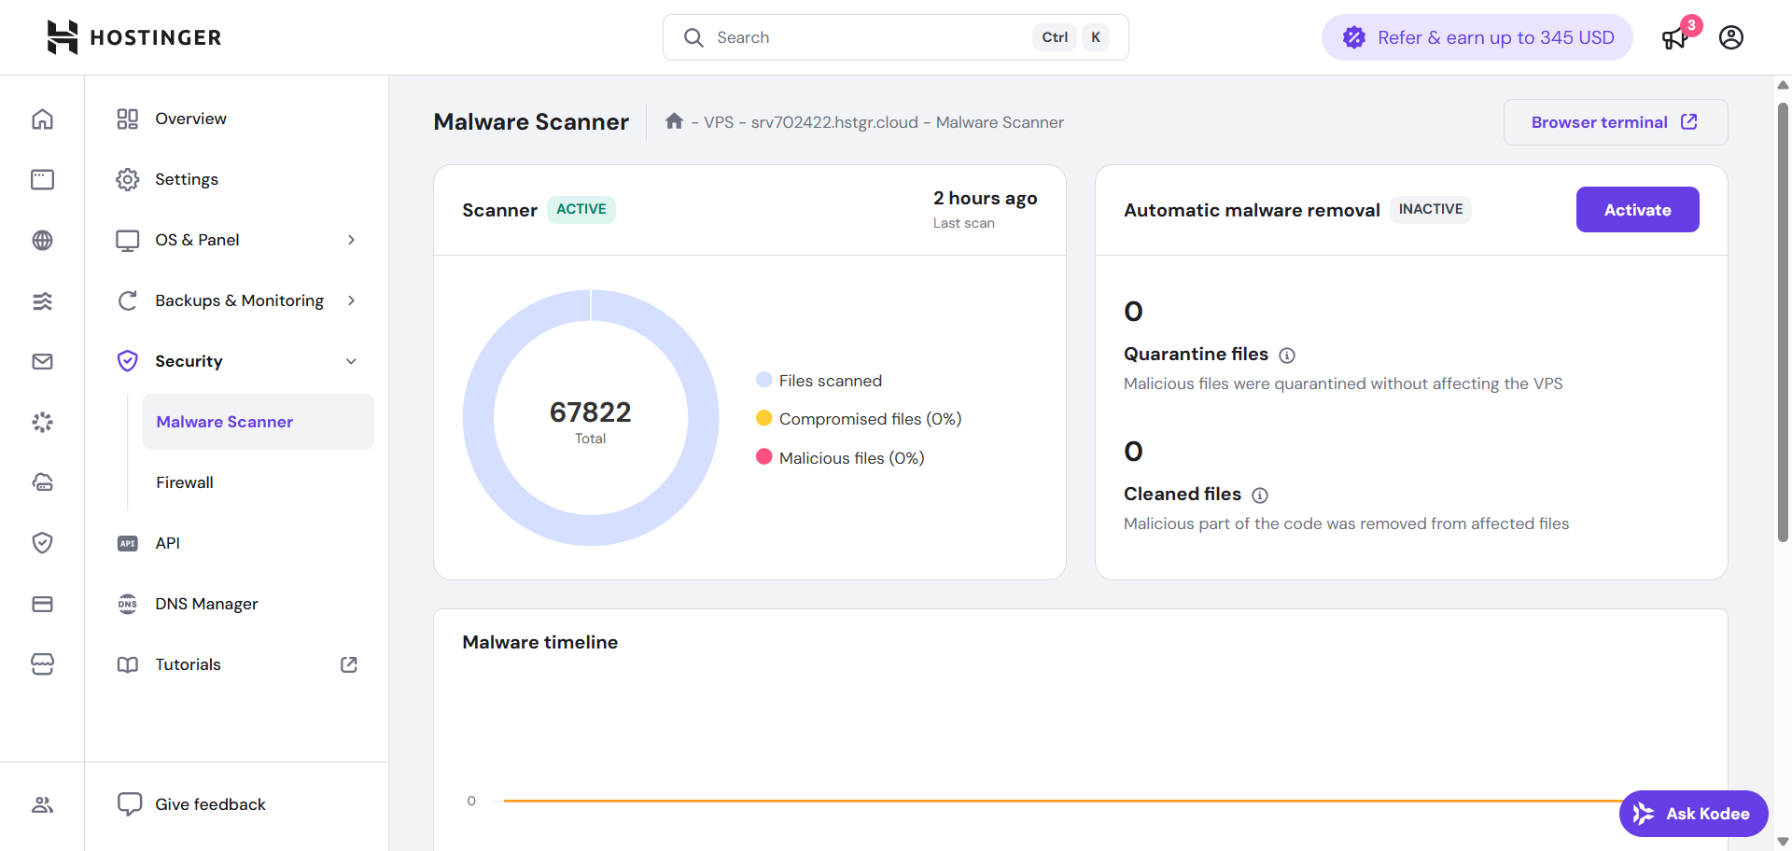1792x851 pixels.
Task: Open the marketplace store icon in rail
Action: [42, 664]
